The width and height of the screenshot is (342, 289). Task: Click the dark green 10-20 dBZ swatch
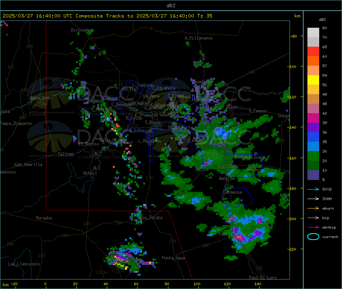[x=313, y=166]
